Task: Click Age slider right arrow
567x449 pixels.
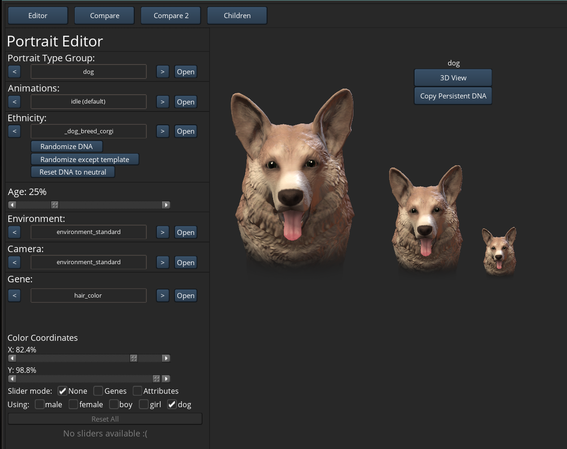Action: pyautogui.click(x=166, y=205)
